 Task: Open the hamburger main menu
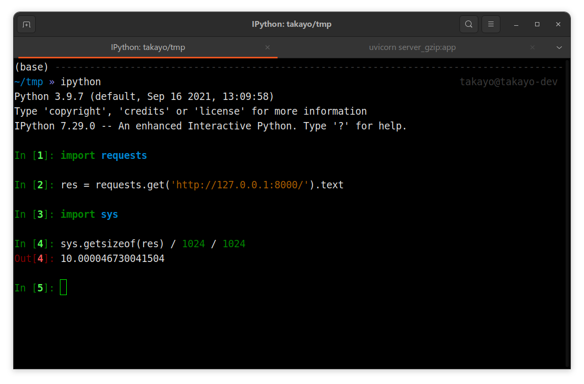[x=491, y=24]
